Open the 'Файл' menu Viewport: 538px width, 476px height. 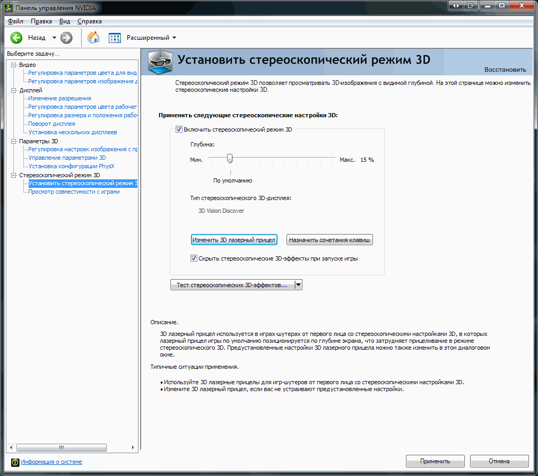(x=15, y=21)
